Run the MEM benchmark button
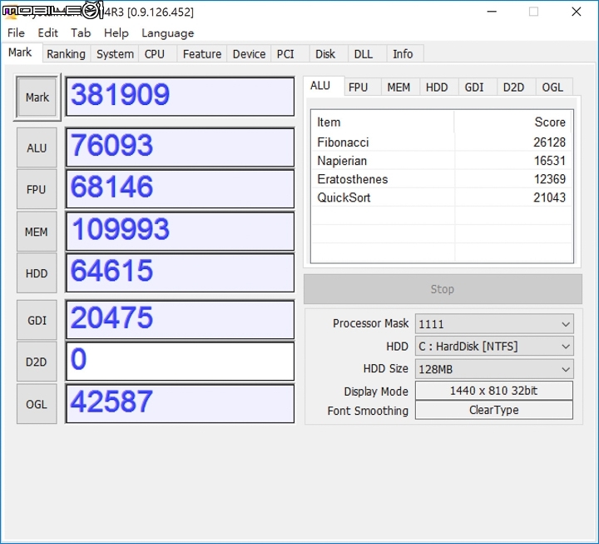The height and width of the screenshot is (544, 599). [x=37, y=232]
